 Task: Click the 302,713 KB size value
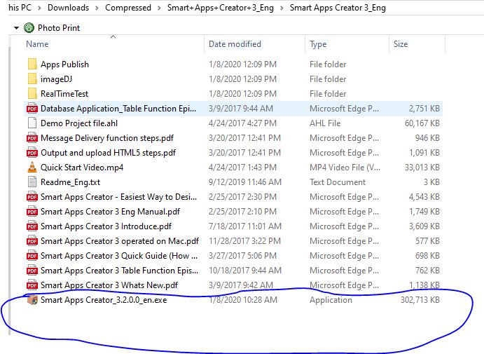click(420, 300)
